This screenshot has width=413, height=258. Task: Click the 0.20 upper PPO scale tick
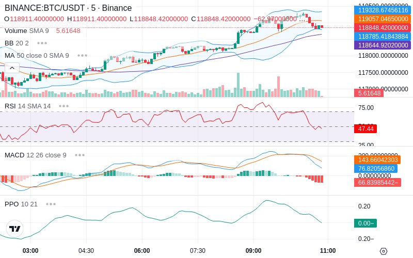tap(364, 206)
